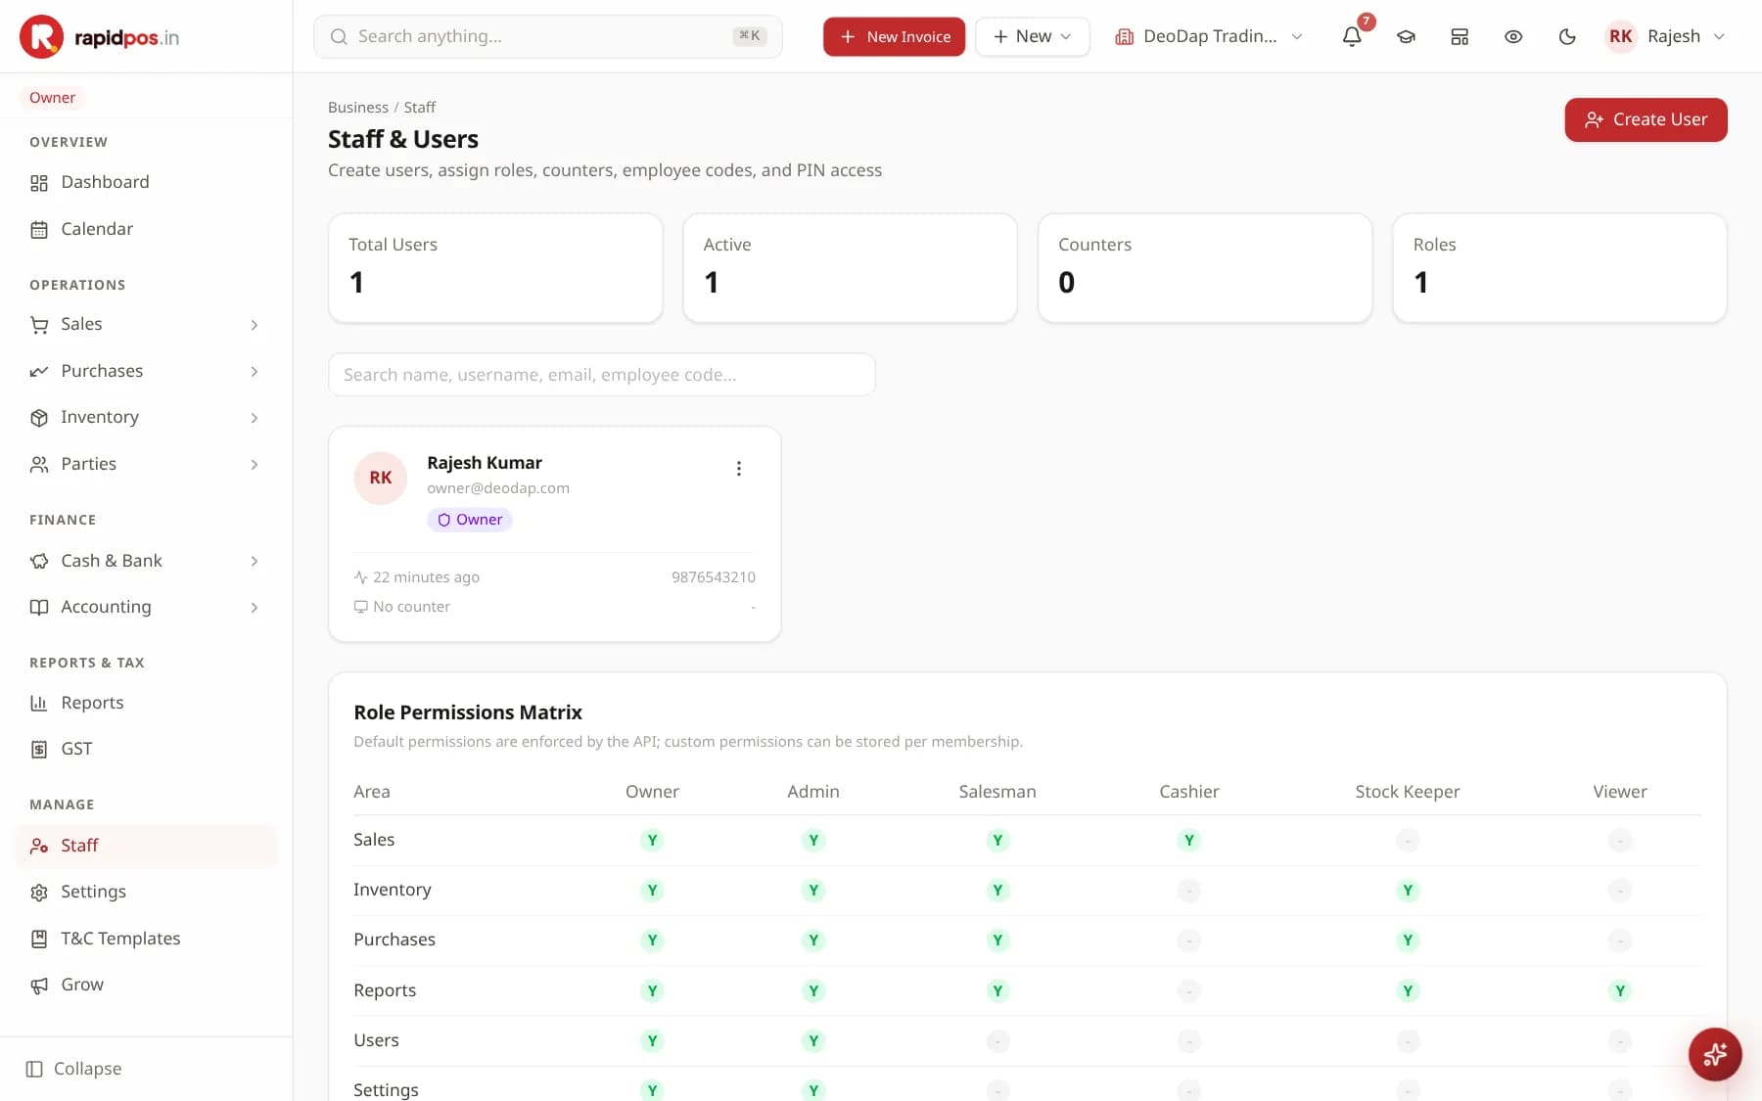Focus the Search anything field
1762x1101 pixels.
(548, 36)
